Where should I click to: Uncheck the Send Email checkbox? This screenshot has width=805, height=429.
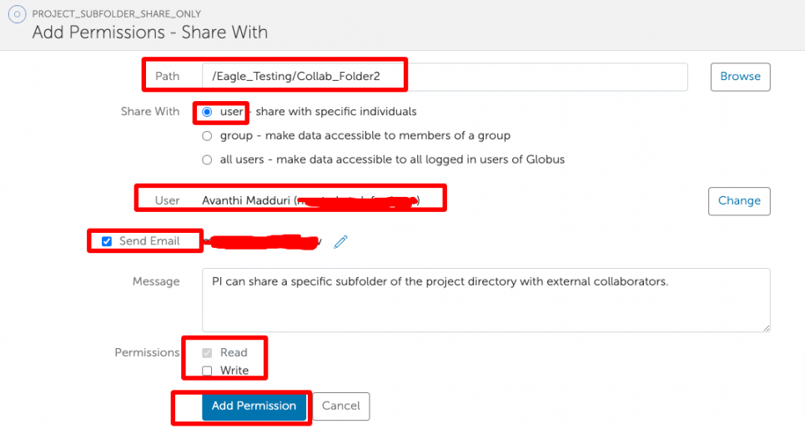click(107, 242)
